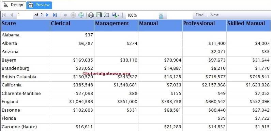The image size is (271, 131).
Task: Click Florida's Skilled Manual value $7,722
Action: 262,118
